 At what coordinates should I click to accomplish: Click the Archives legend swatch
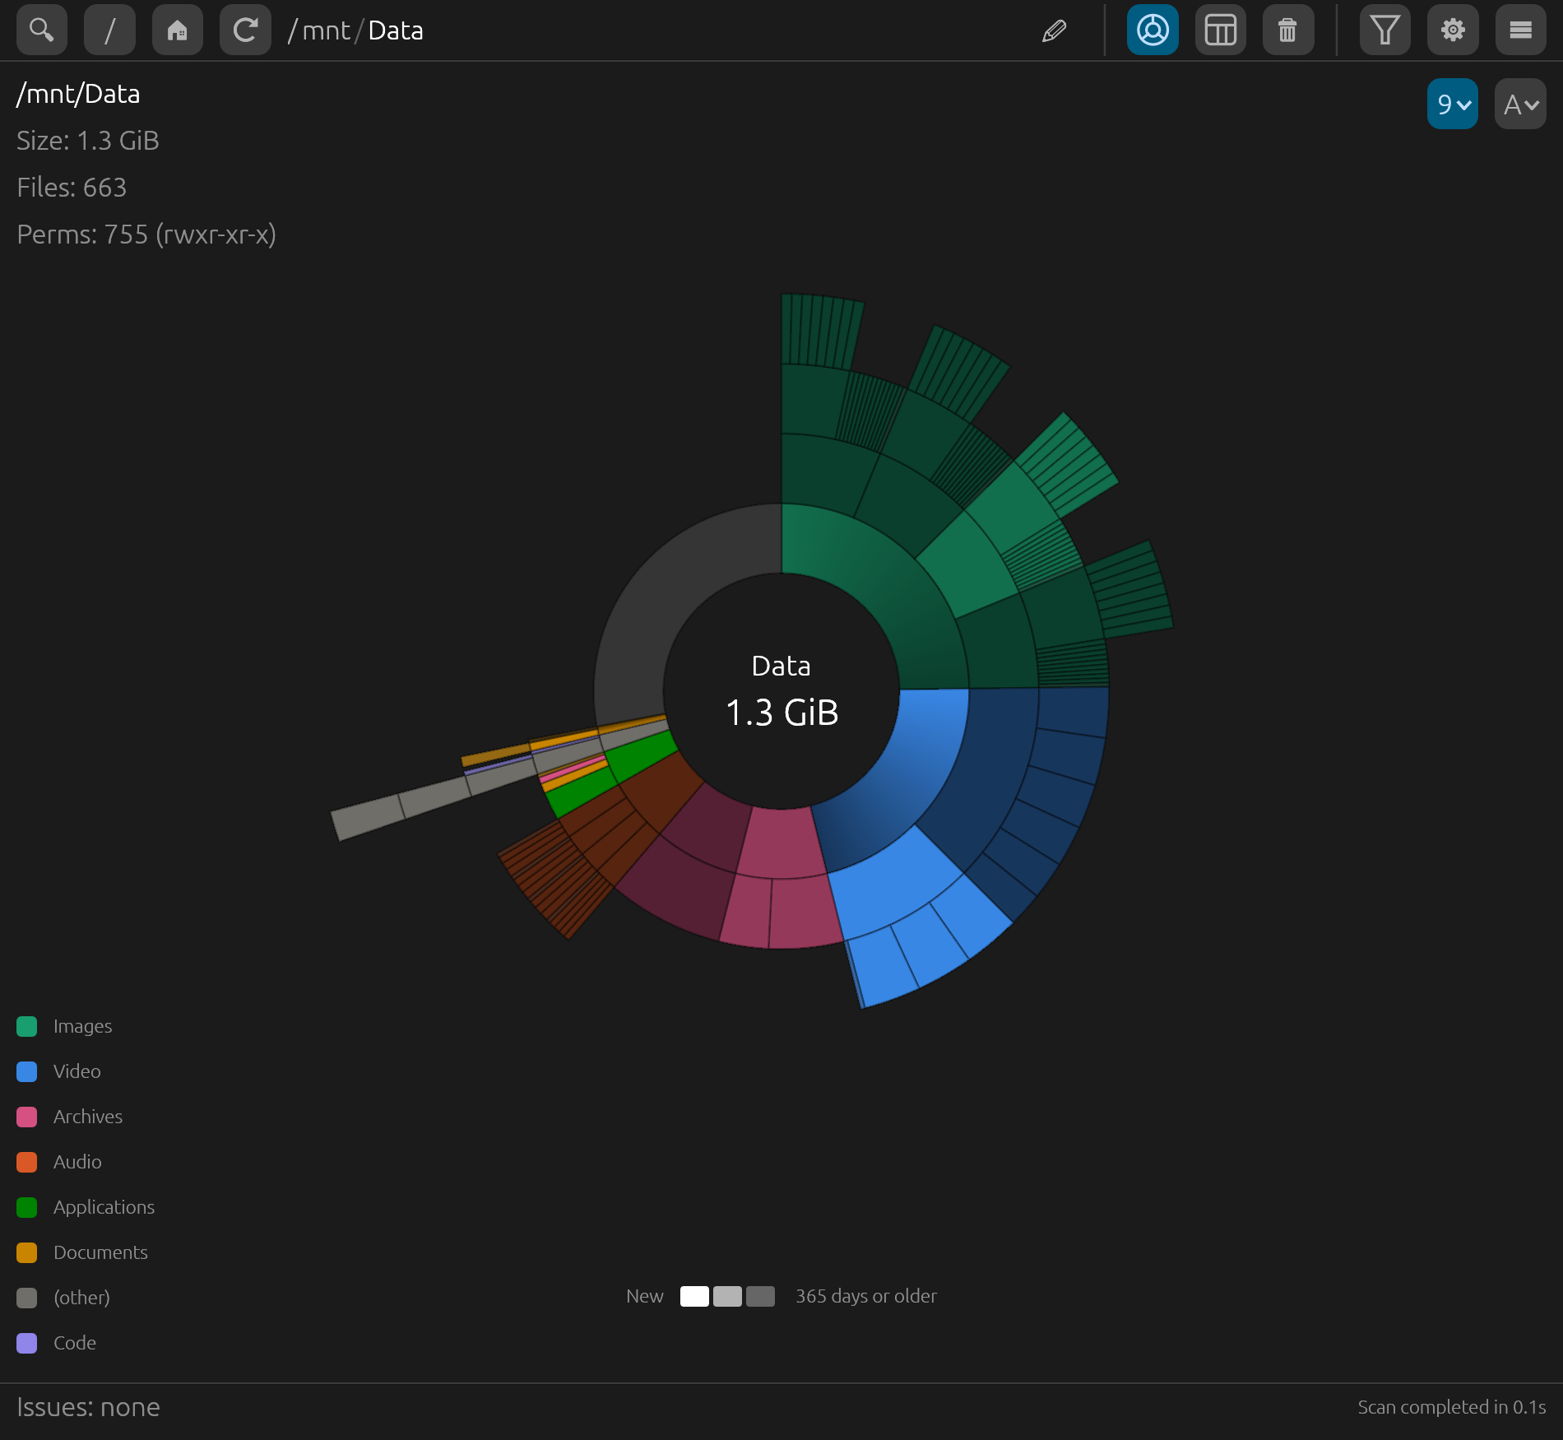[27, 1117]
